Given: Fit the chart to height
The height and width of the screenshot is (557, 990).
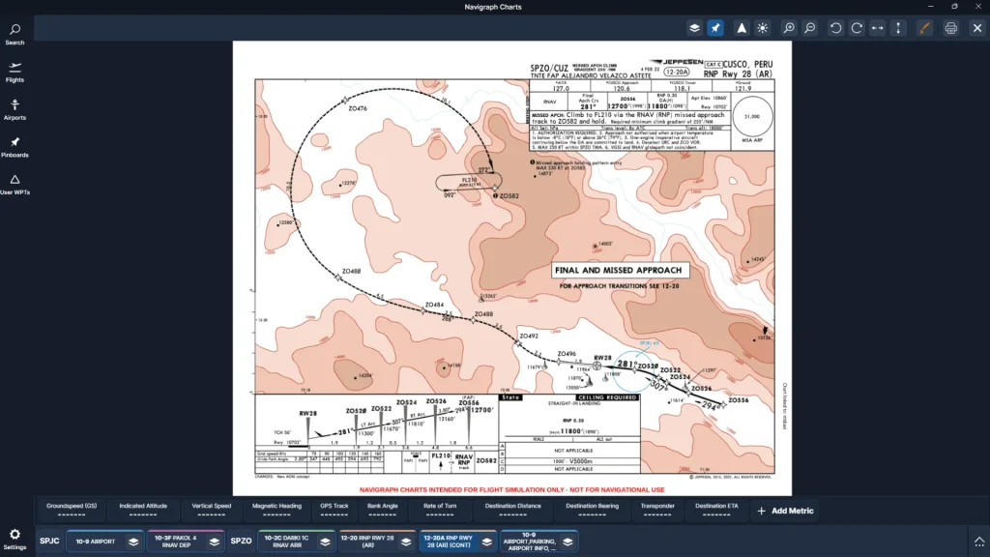Looking at the screenshot, I should [898, 28].
